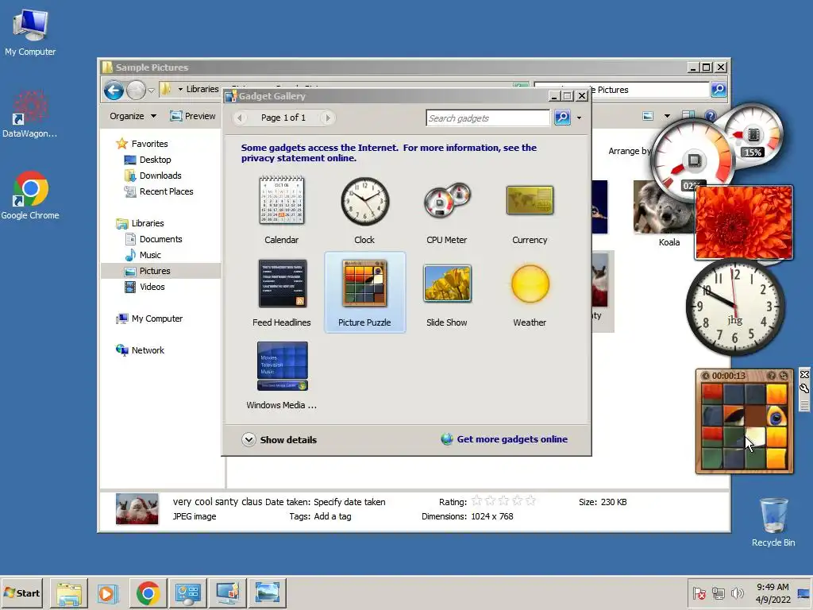The height and width of the screenshot is (610, 813).
Task: Select the Clock gadget in Gadget Gallery
Action: pyautogui.click(x=364, y=210)
